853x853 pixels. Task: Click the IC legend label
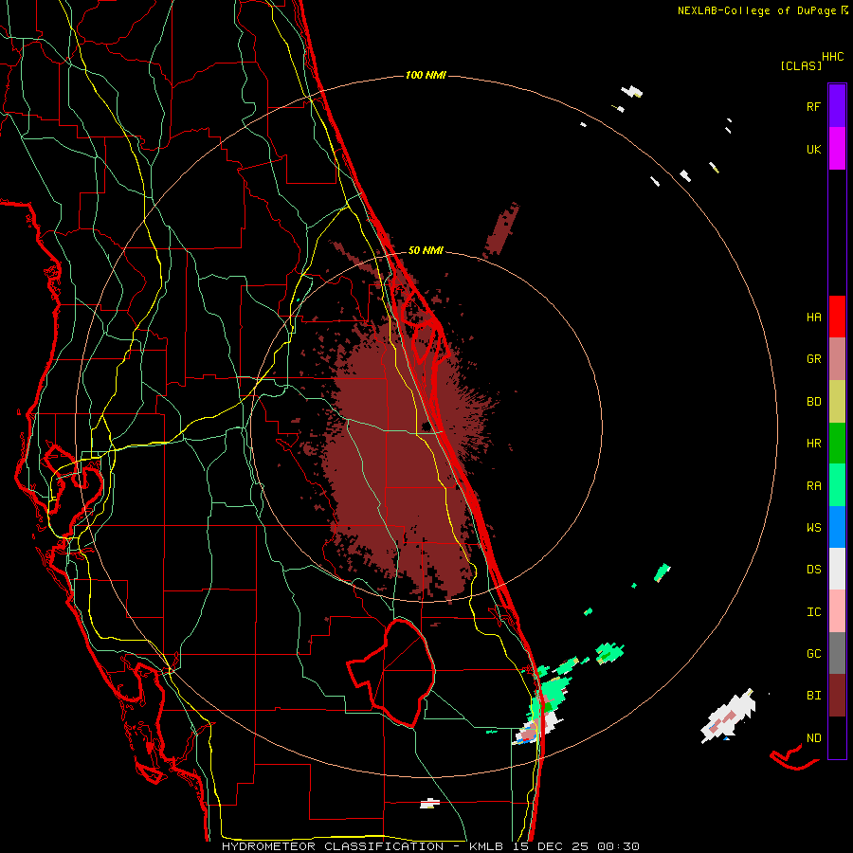click(x=813, y=612)
